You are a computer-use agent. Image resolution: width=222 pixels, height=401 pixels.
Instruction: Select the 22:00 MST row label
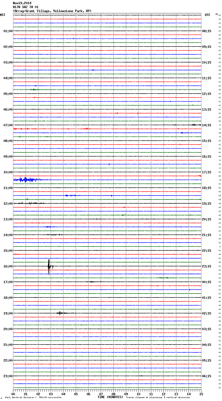pos(8,360)
